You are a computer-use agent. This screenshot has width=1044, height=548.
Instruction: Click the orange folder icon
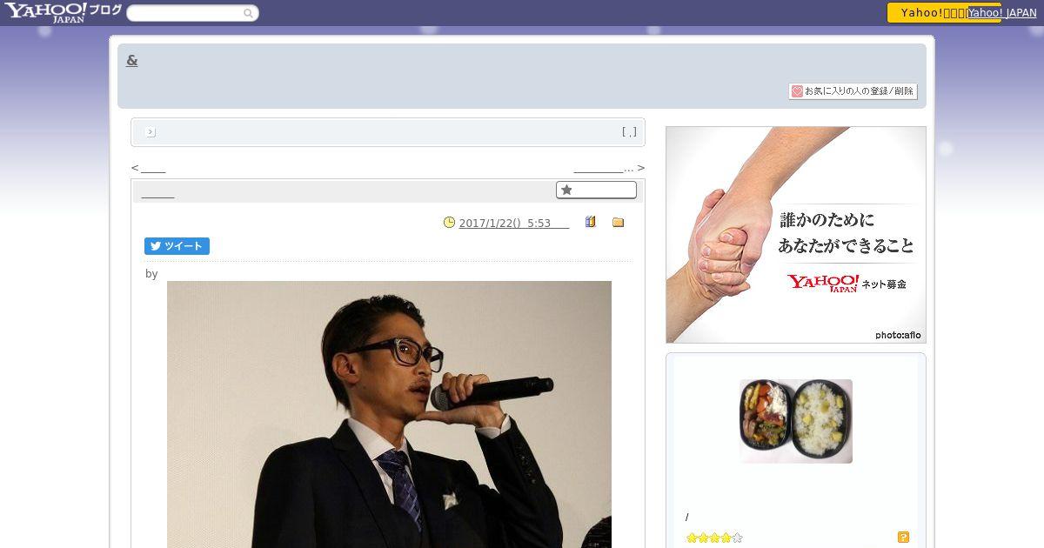619,223
